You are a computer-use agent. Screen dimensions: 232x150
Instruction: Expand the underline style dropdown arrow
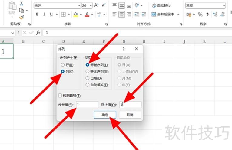tap(57, 14)
